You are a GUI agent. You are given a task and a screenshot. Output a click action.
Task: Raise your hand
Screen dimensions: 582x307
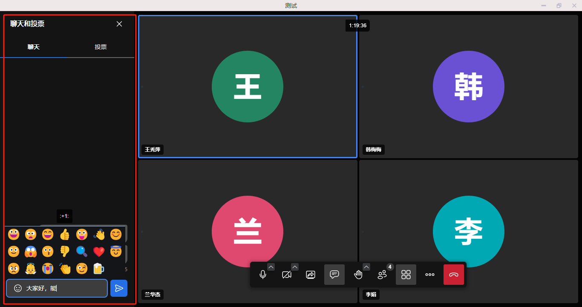(358, 275)
